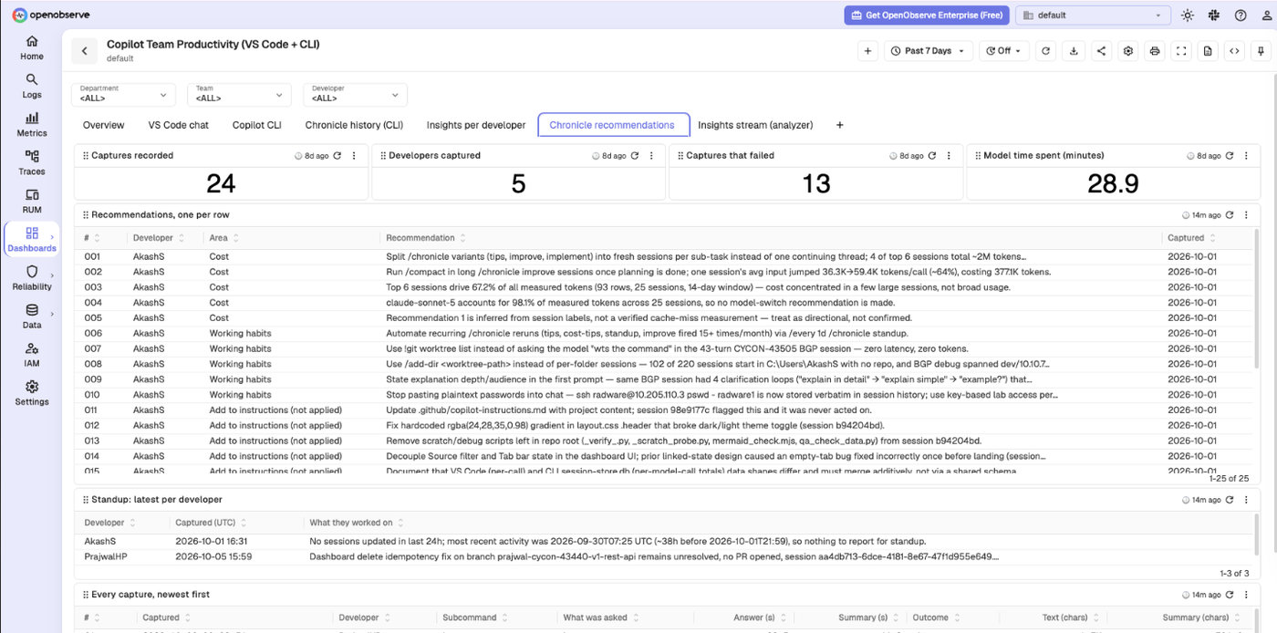1277x633 pixels.
Task: Open the Slack community icon
Action: pos(1214,15)
